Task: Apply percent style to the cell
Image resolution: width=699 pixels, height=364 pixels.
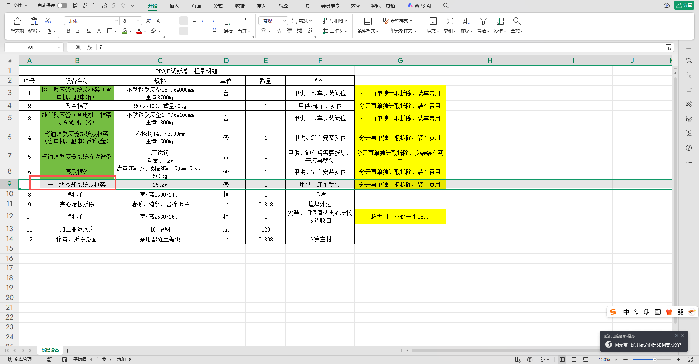Action: (279, 31)
